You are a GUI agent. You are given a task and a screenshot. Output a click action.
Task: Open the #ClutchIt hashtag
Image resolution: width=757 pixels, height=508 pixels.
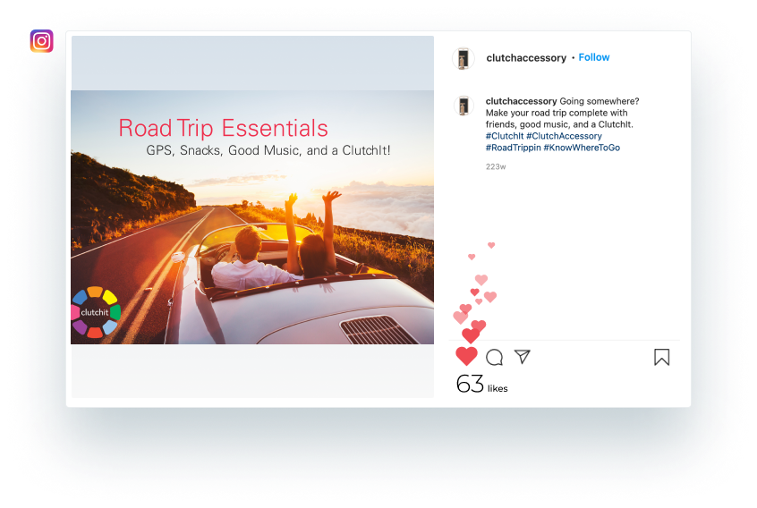[505, 136]
